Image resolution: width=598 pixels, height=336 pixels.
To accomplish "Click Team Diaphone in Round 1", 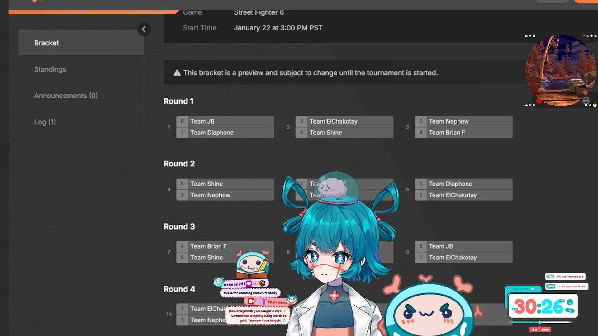I will 212,133.
